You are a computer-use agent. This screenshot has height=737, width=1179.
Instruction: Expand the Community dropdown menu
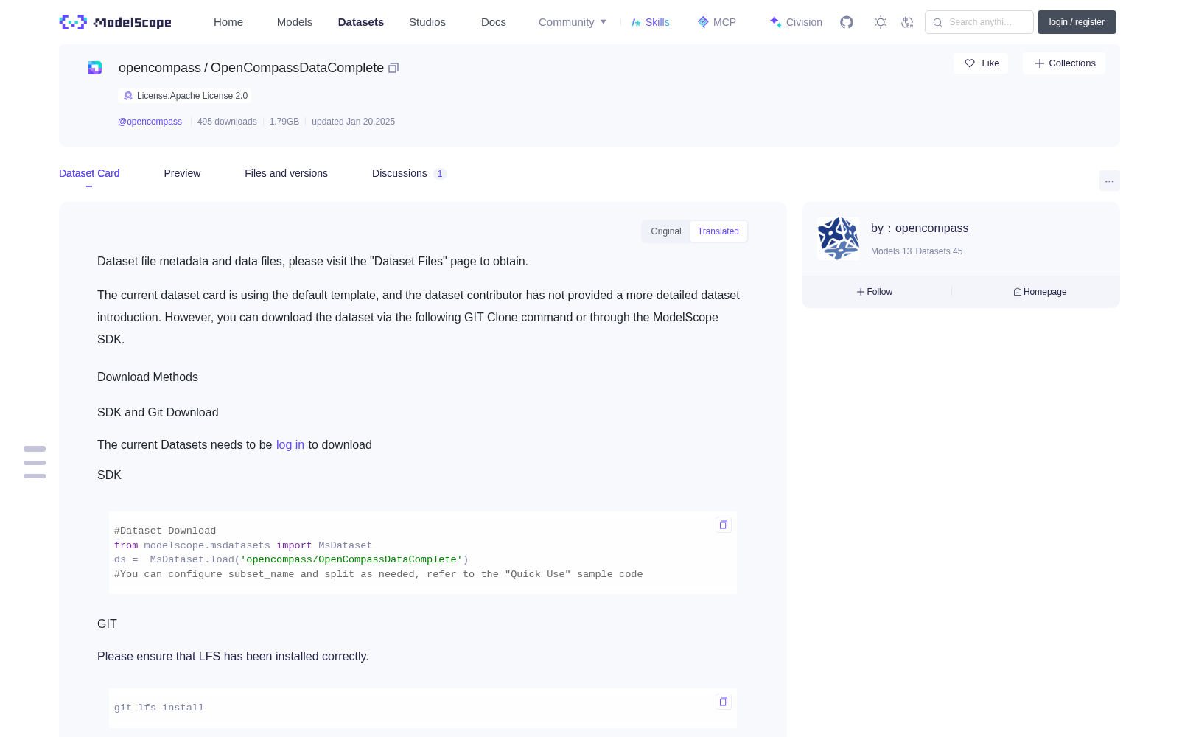click(x=573, y=22)
